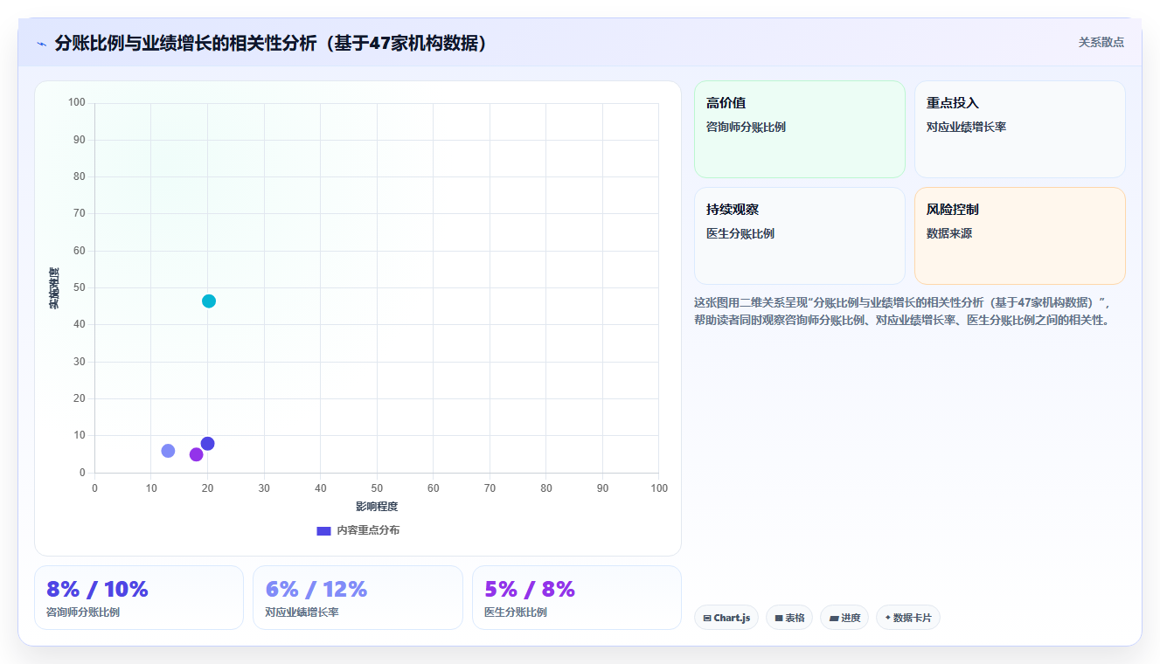
Task: Open the 高价值 card
Action: tap(800, 129)
